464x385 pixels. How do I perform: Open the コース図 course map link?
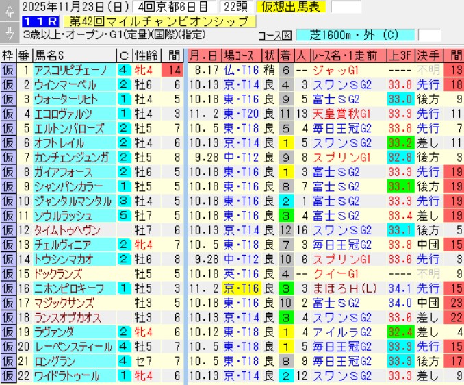coord(276,34)
